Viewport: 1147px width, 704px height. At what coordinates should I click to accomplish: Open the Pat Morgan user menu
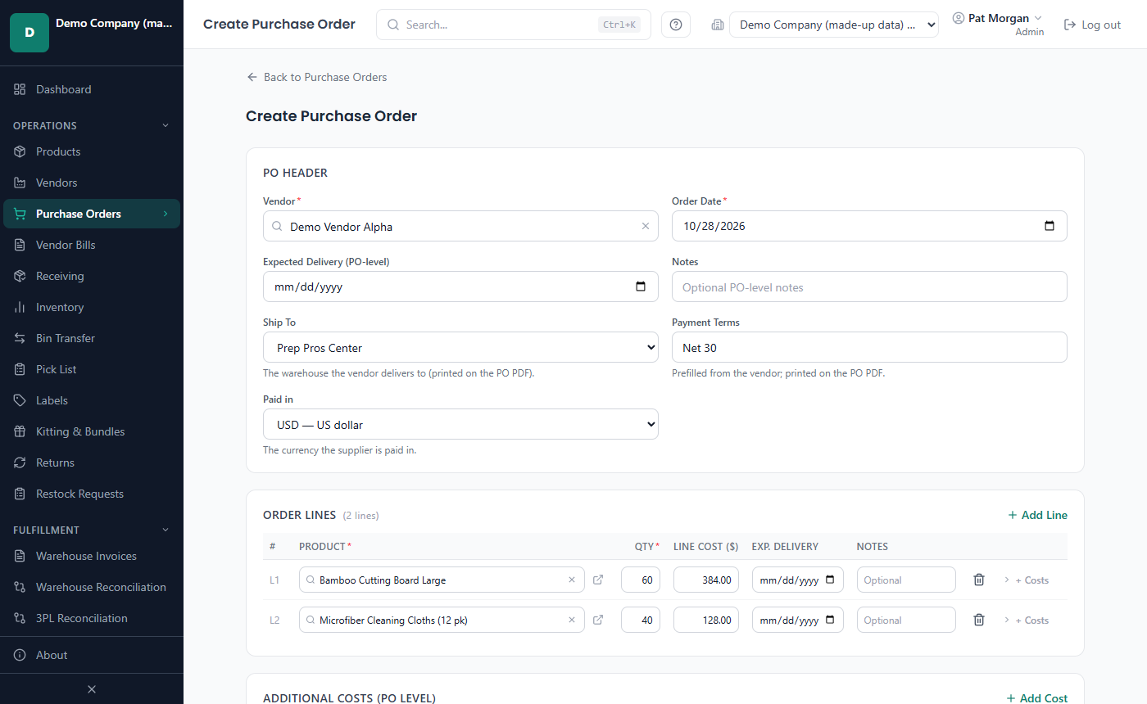point(998,25)
